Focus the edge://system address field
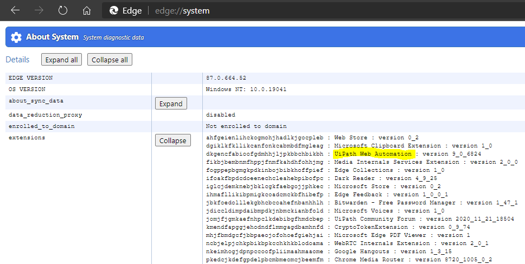The height and width of the screenshot is (264, 525). pos(182,11)
